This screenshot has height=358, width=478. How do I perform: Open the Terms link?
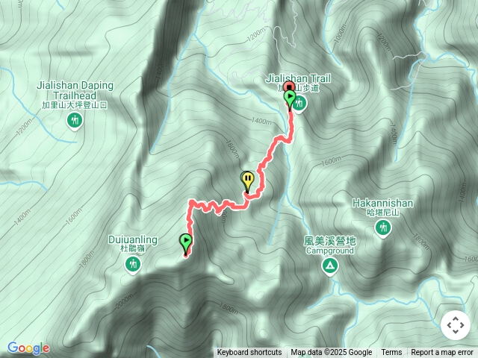pos(391,353)
